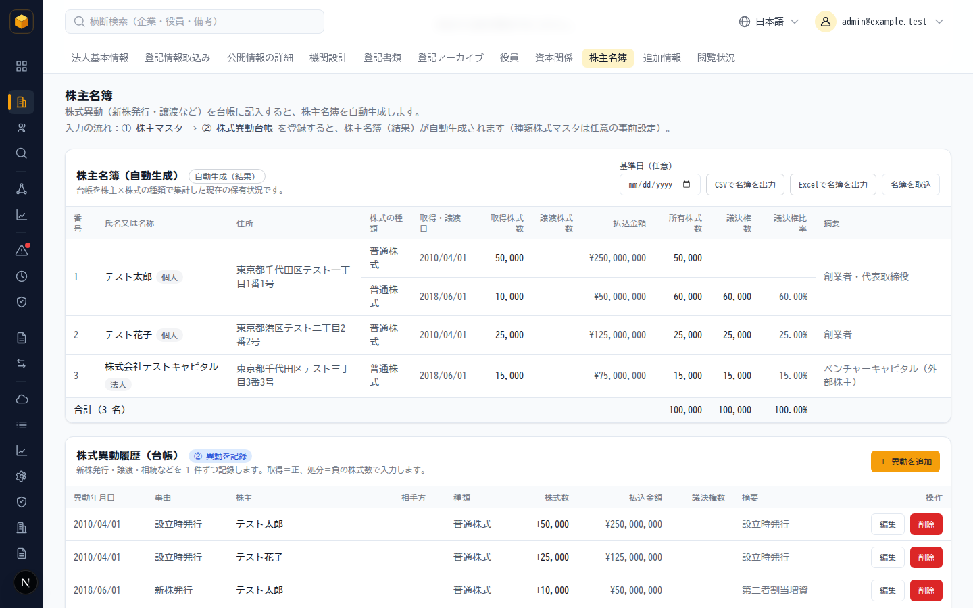Image resolution: width=973 pixels, height=608 pixels.
Task: Click the 氏名又は名称 column header
Action: pyautogui.click(x=130, y=224)
